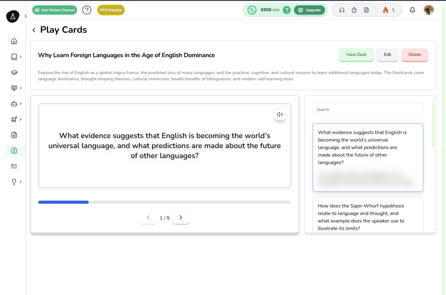Screen dimensions: 446x295
Task: Expand the collapsed sidebar with top chevron
Action: click(x=26, y=16)
